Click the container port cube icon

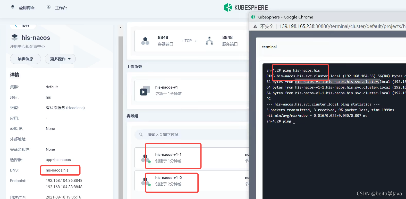pyautogui.click(x=145, y=41)
